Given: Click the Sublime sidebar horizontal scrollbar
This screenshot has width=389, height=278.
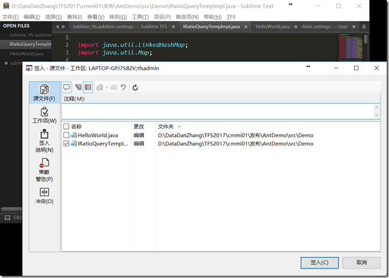Looking at the screenshot, I should [11, 209].
